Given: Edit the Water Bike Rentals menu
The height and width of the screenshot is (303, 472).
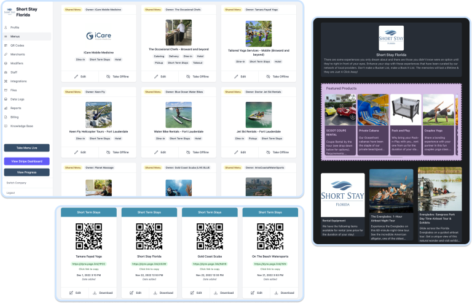Looking at the screenshot, I should [x=160, y=152].
